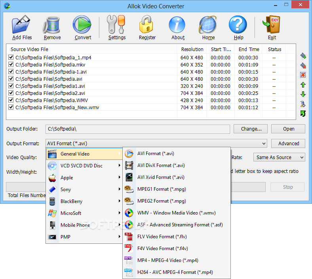Viewport: 312px width, 279px height.
Task: Choose MPEG2 Format (*.mpg)
Action: click(177, 201)
